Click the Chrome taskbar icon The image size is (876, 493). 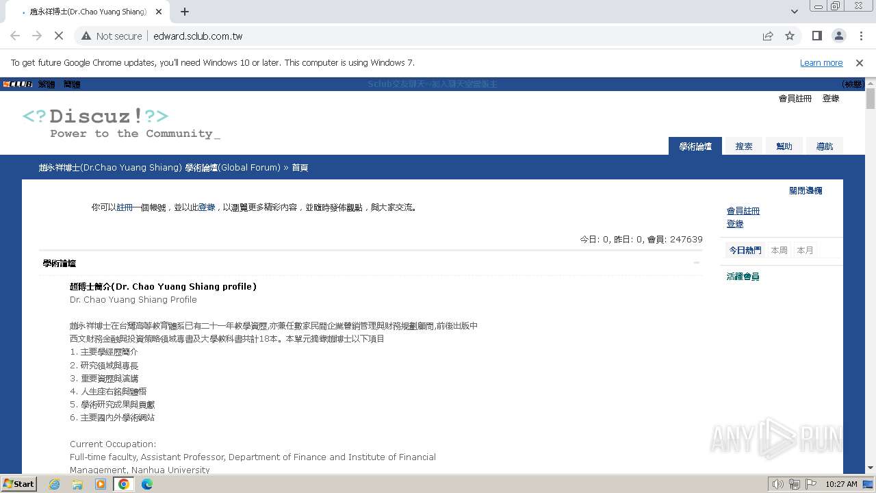point(124,484)
